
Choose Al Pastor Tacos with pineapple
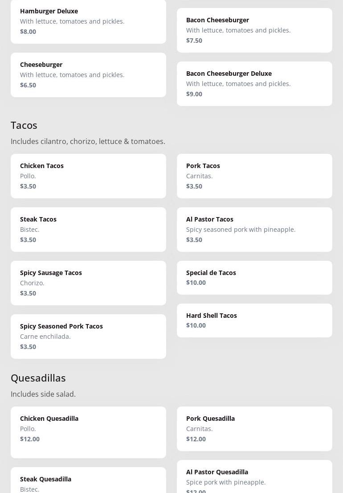point(254,229)
